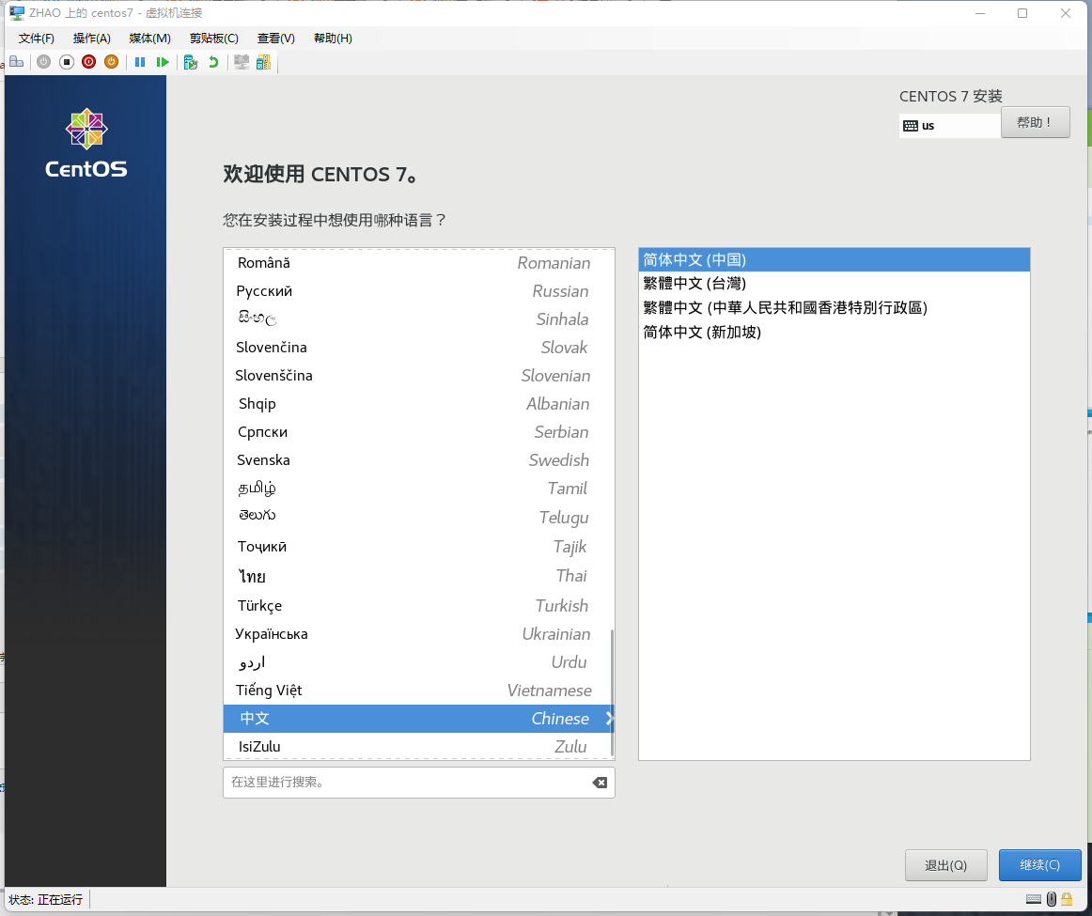Click the 状态: 正在运行 status text

pos(46,899)
